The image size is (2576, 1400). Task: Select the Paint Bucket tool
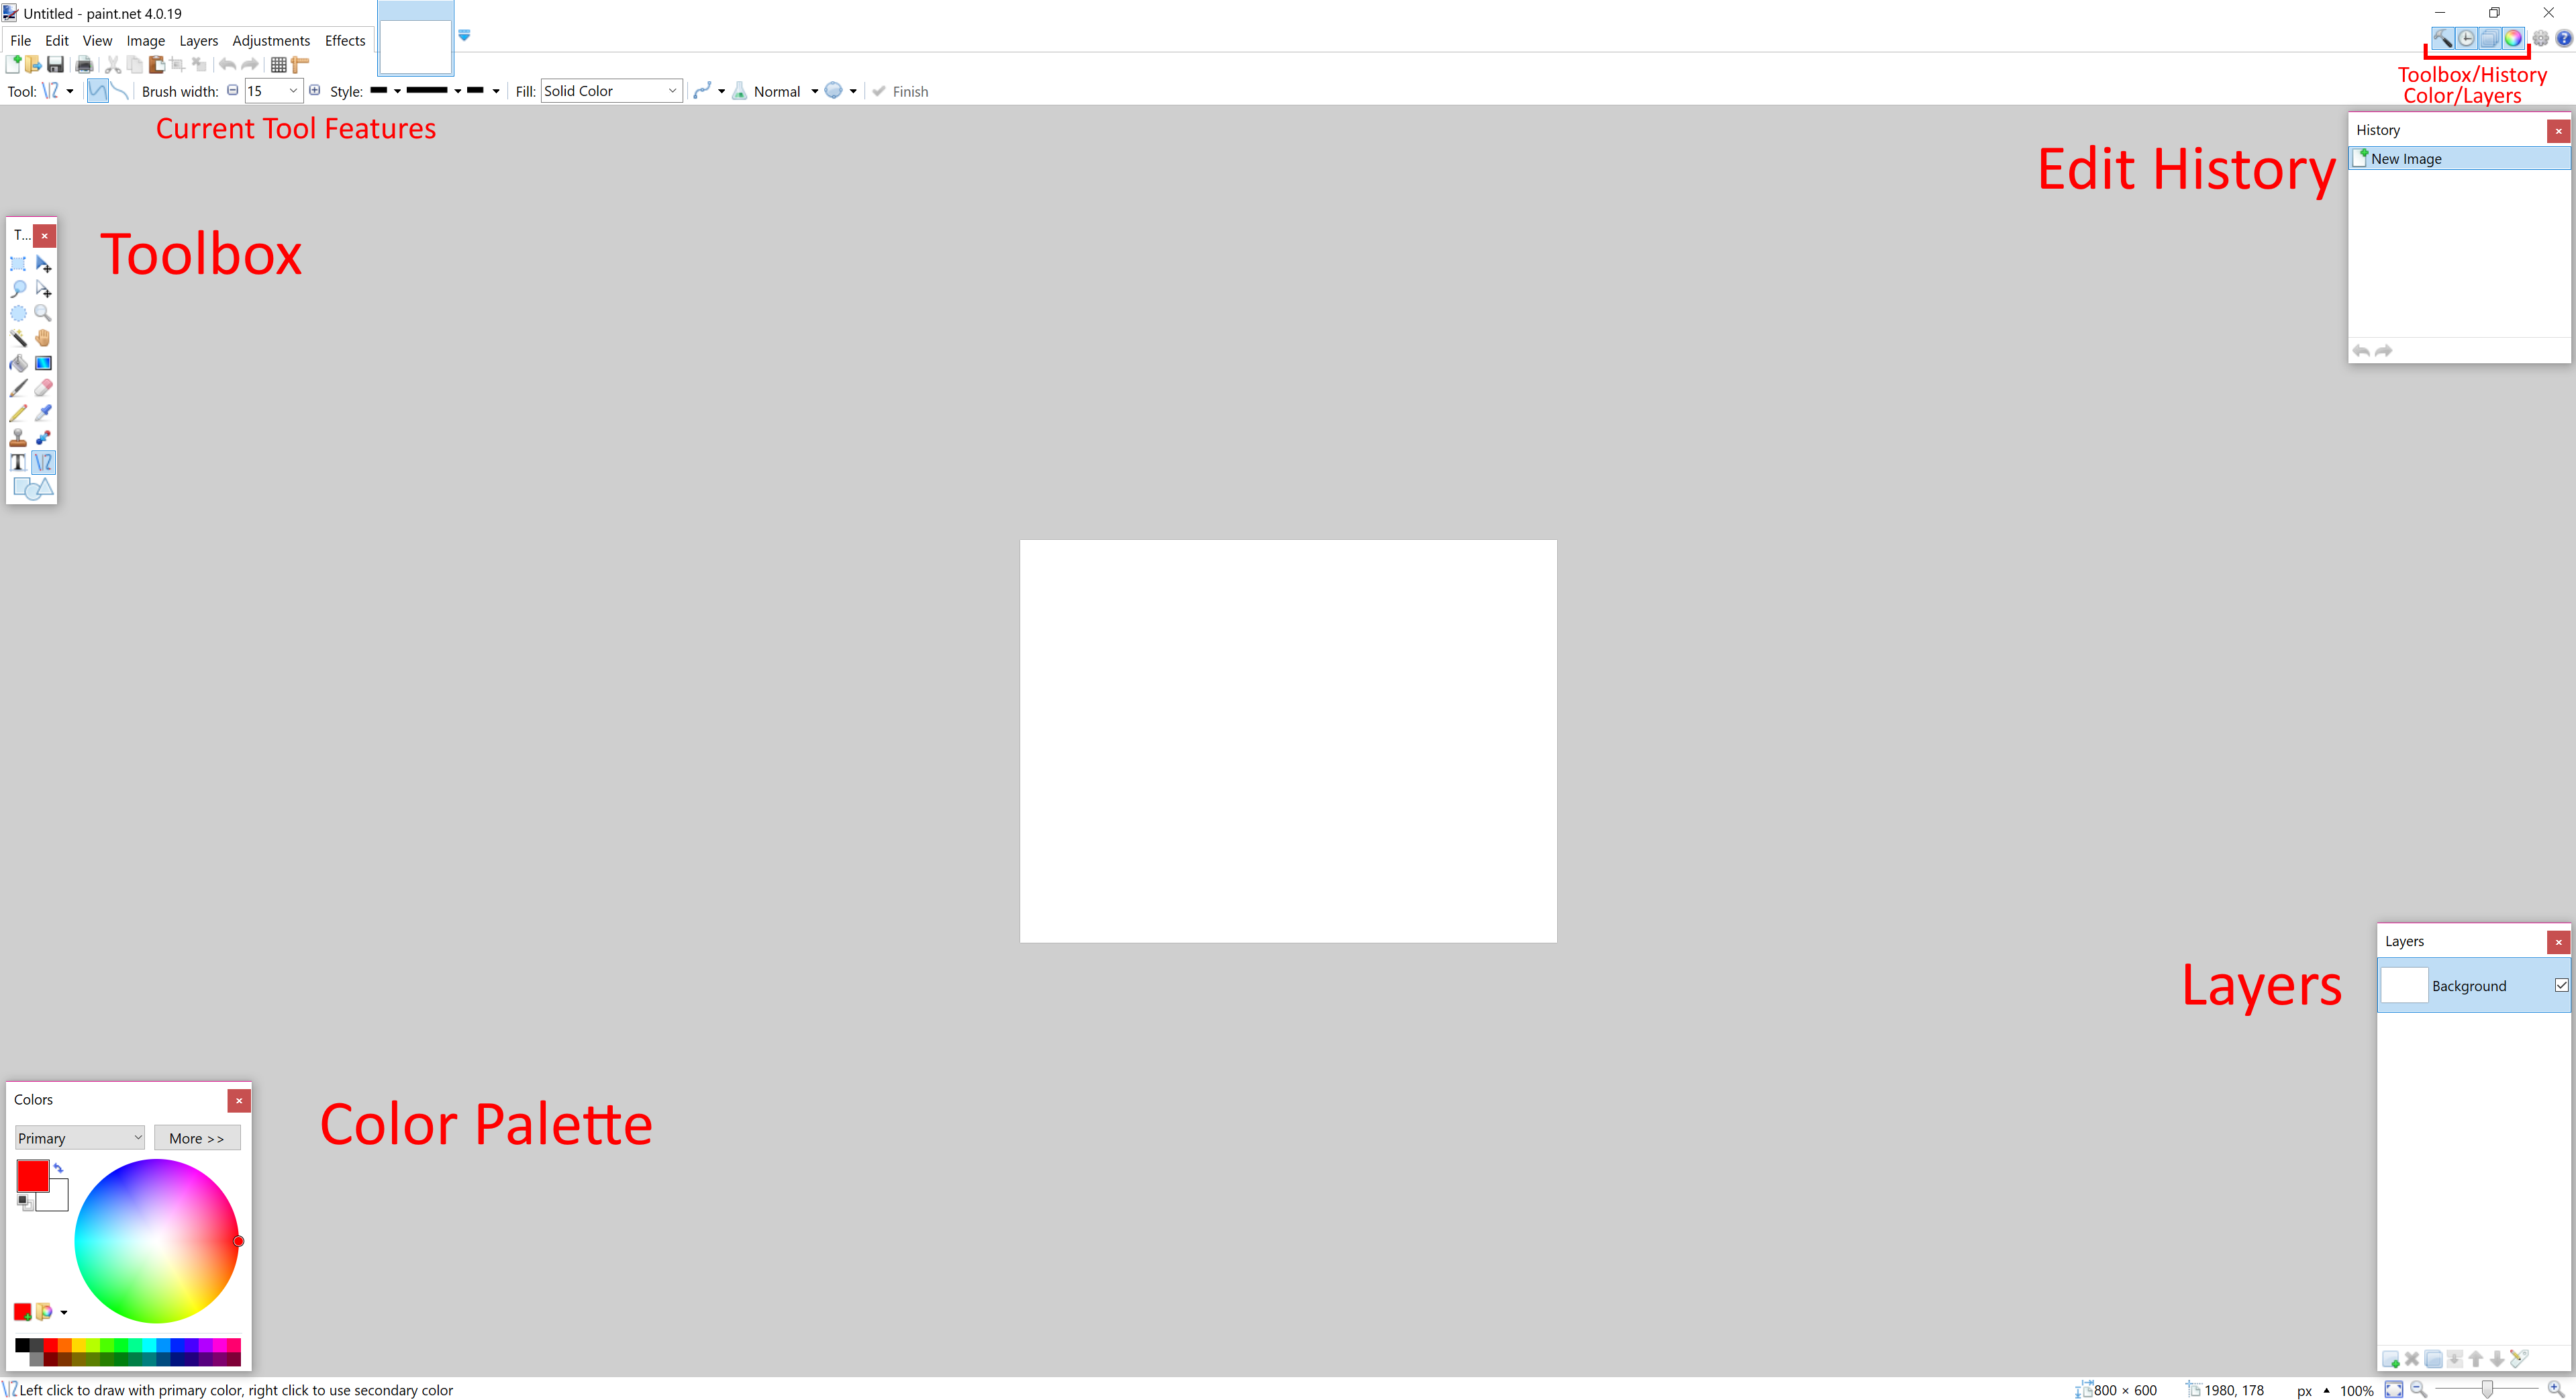tap(18, 363)
